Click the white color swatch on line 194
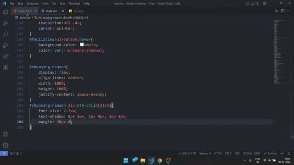 (x=82, y=44)
